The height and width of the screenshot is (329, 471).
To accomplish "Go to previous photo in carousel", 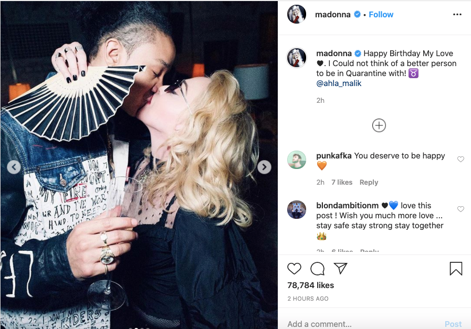I will tap(14, 167).
